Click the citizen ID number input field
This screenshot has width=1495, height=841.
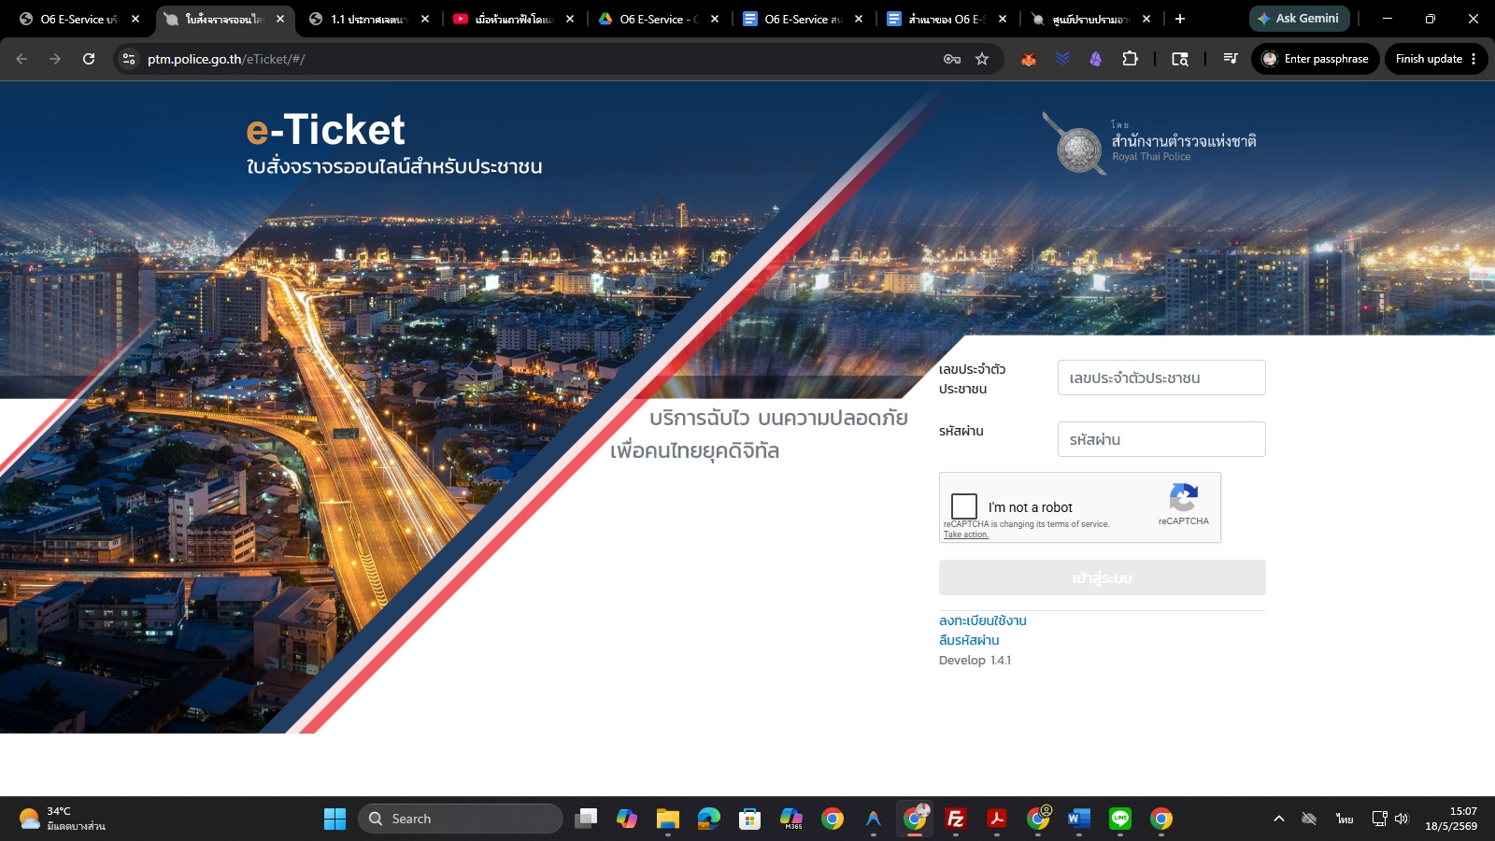click(1161, 378)
